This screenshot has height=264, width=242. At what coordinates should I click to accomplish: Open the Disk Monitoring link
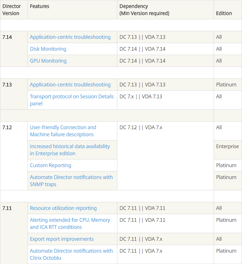coord(48,49)
